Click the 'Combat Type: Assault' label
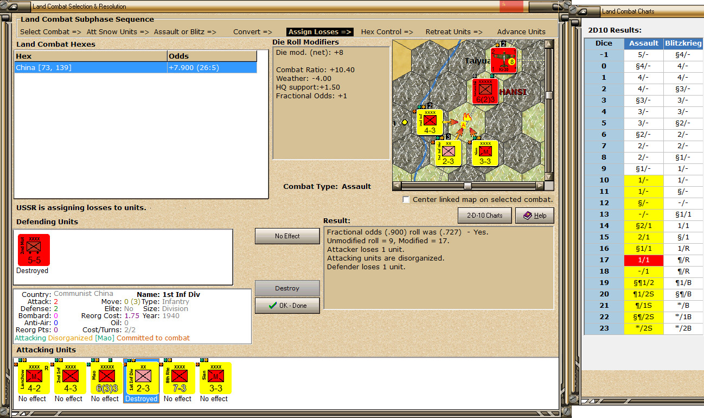Screen dimensions: 704x418 (327, 186)
